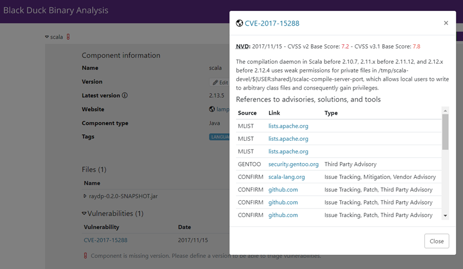Click 'Third Party Advisory' type for GENTOO row
This screenshot has width=463, height=269.
coord(351,164)
